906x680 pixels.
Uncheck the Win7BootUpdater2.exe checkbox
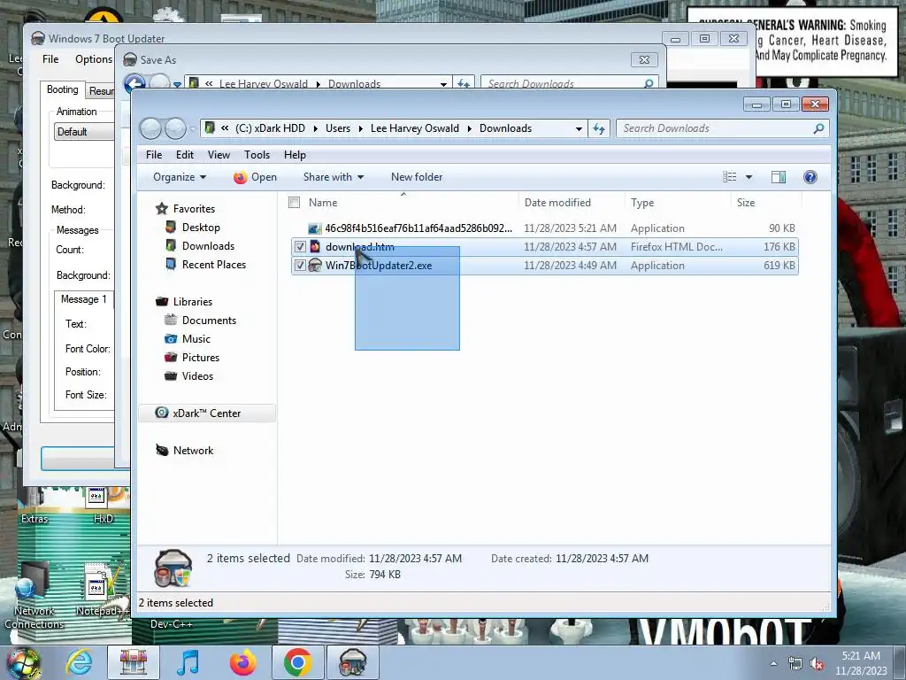[300, 266]
